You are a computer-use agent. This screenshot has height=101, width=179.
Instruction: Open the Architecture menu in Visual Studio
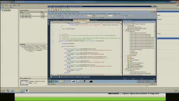[92, 14]
